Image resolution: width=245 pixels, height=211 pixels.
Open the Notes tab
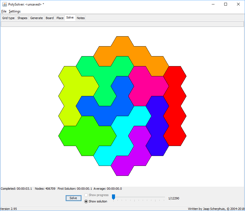[x=81, y=18]
